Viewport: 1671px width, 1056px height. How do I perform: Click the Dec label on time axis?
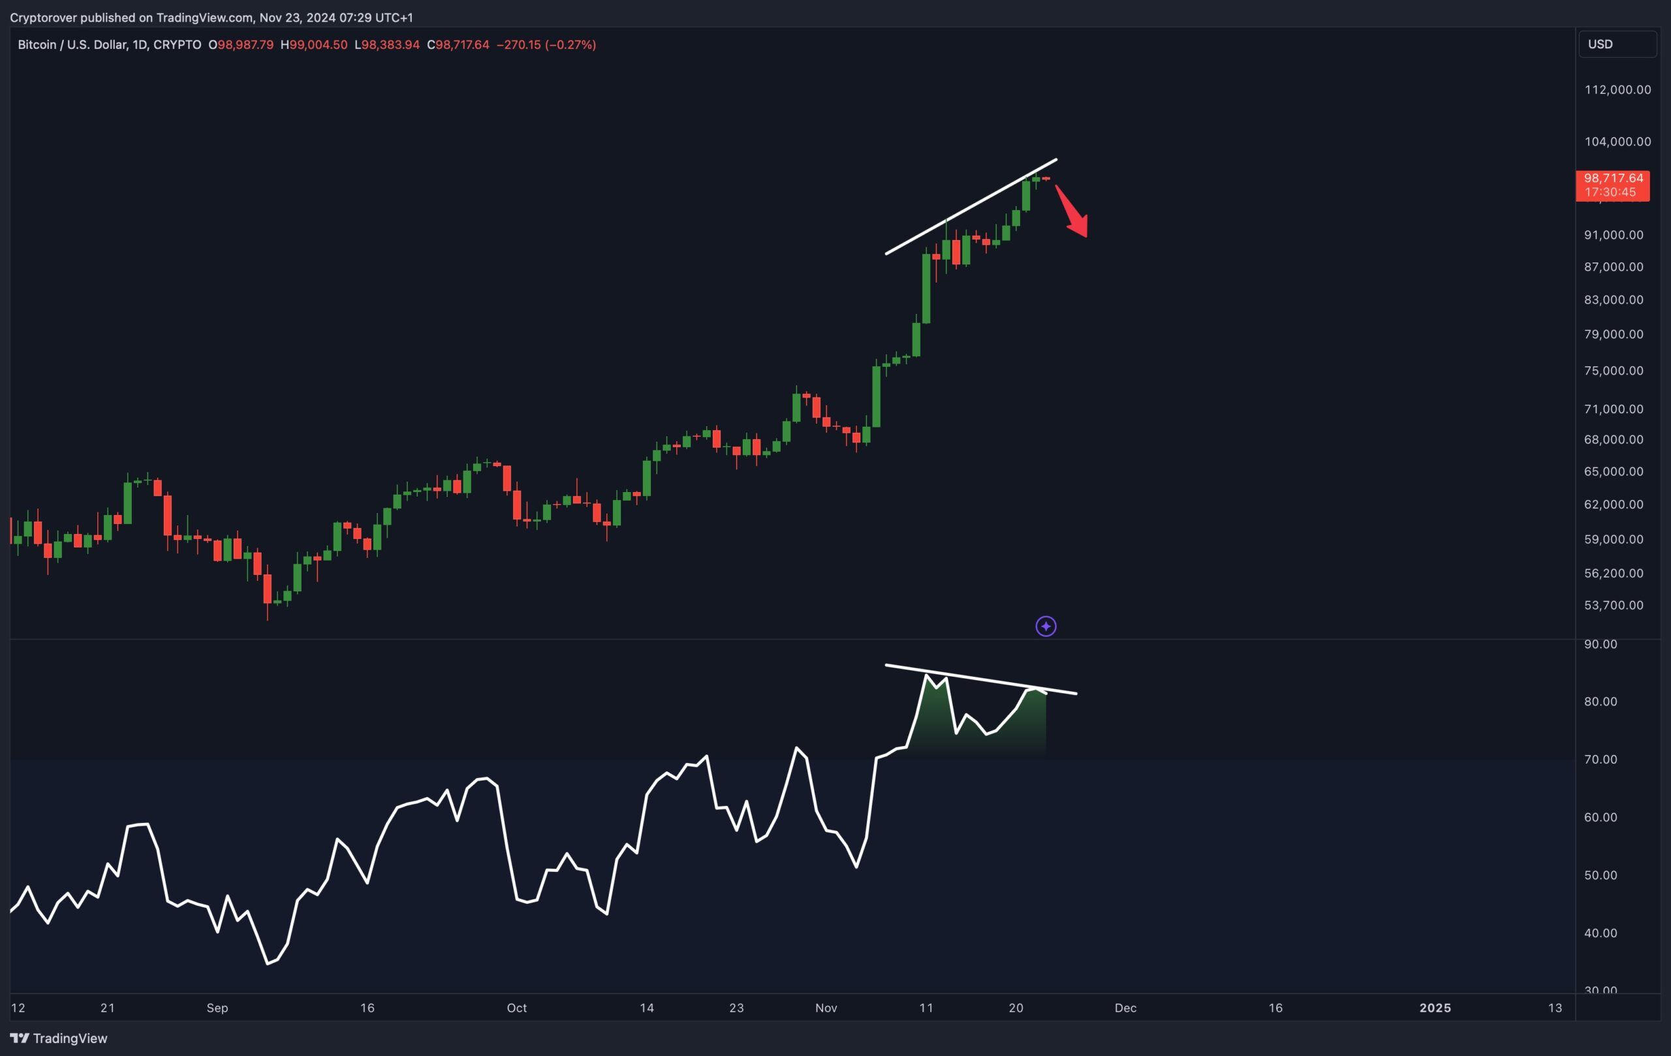[1125, 1008]
